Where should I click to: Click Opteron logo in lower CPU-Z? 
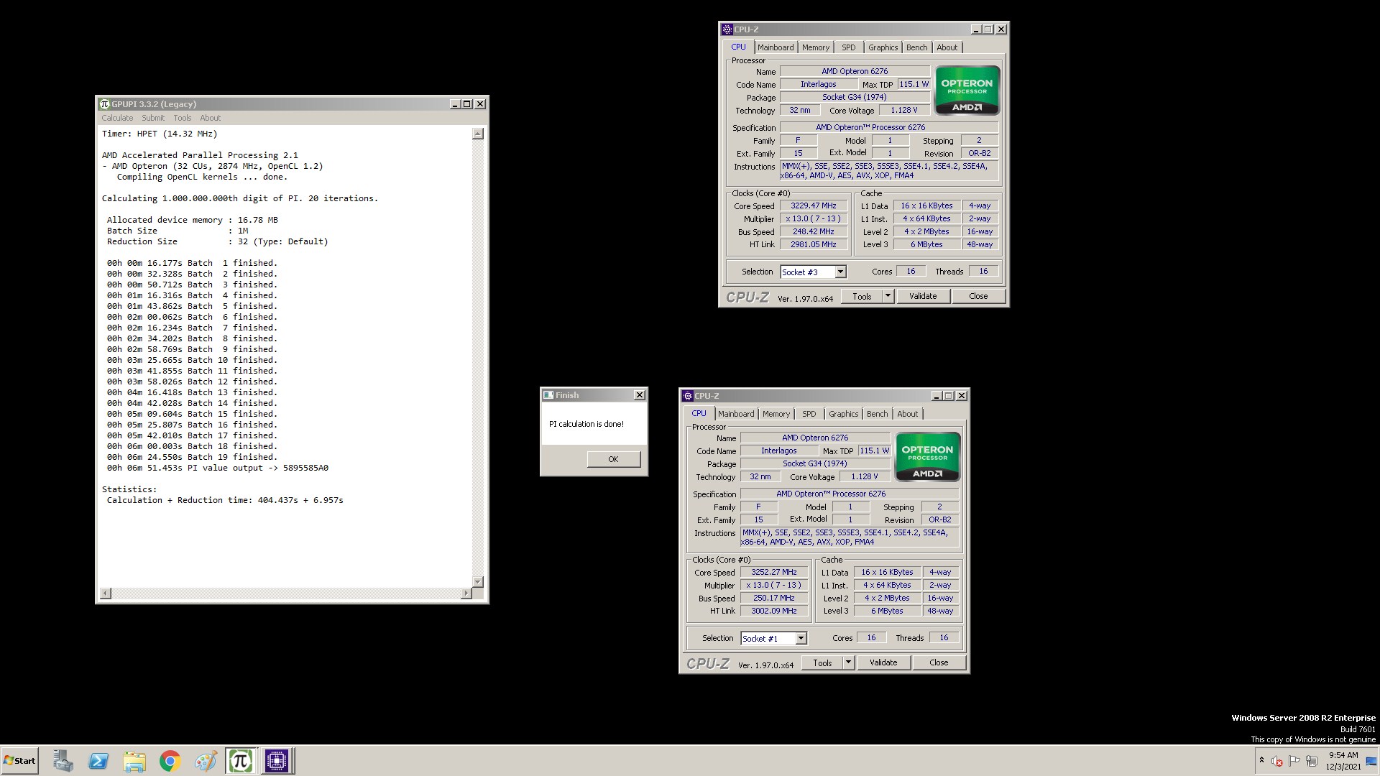pyautogui.click(x=927, y=457)
